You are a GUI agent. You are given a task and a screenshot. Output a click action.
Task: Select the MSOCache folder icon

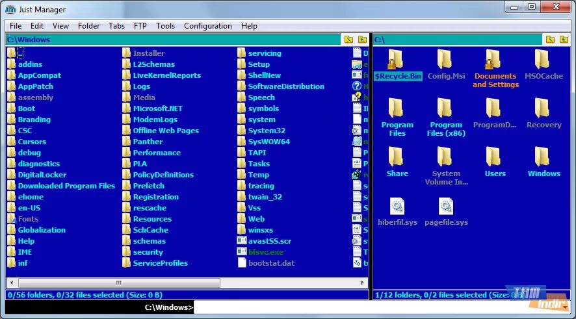[x=542, y=59]
